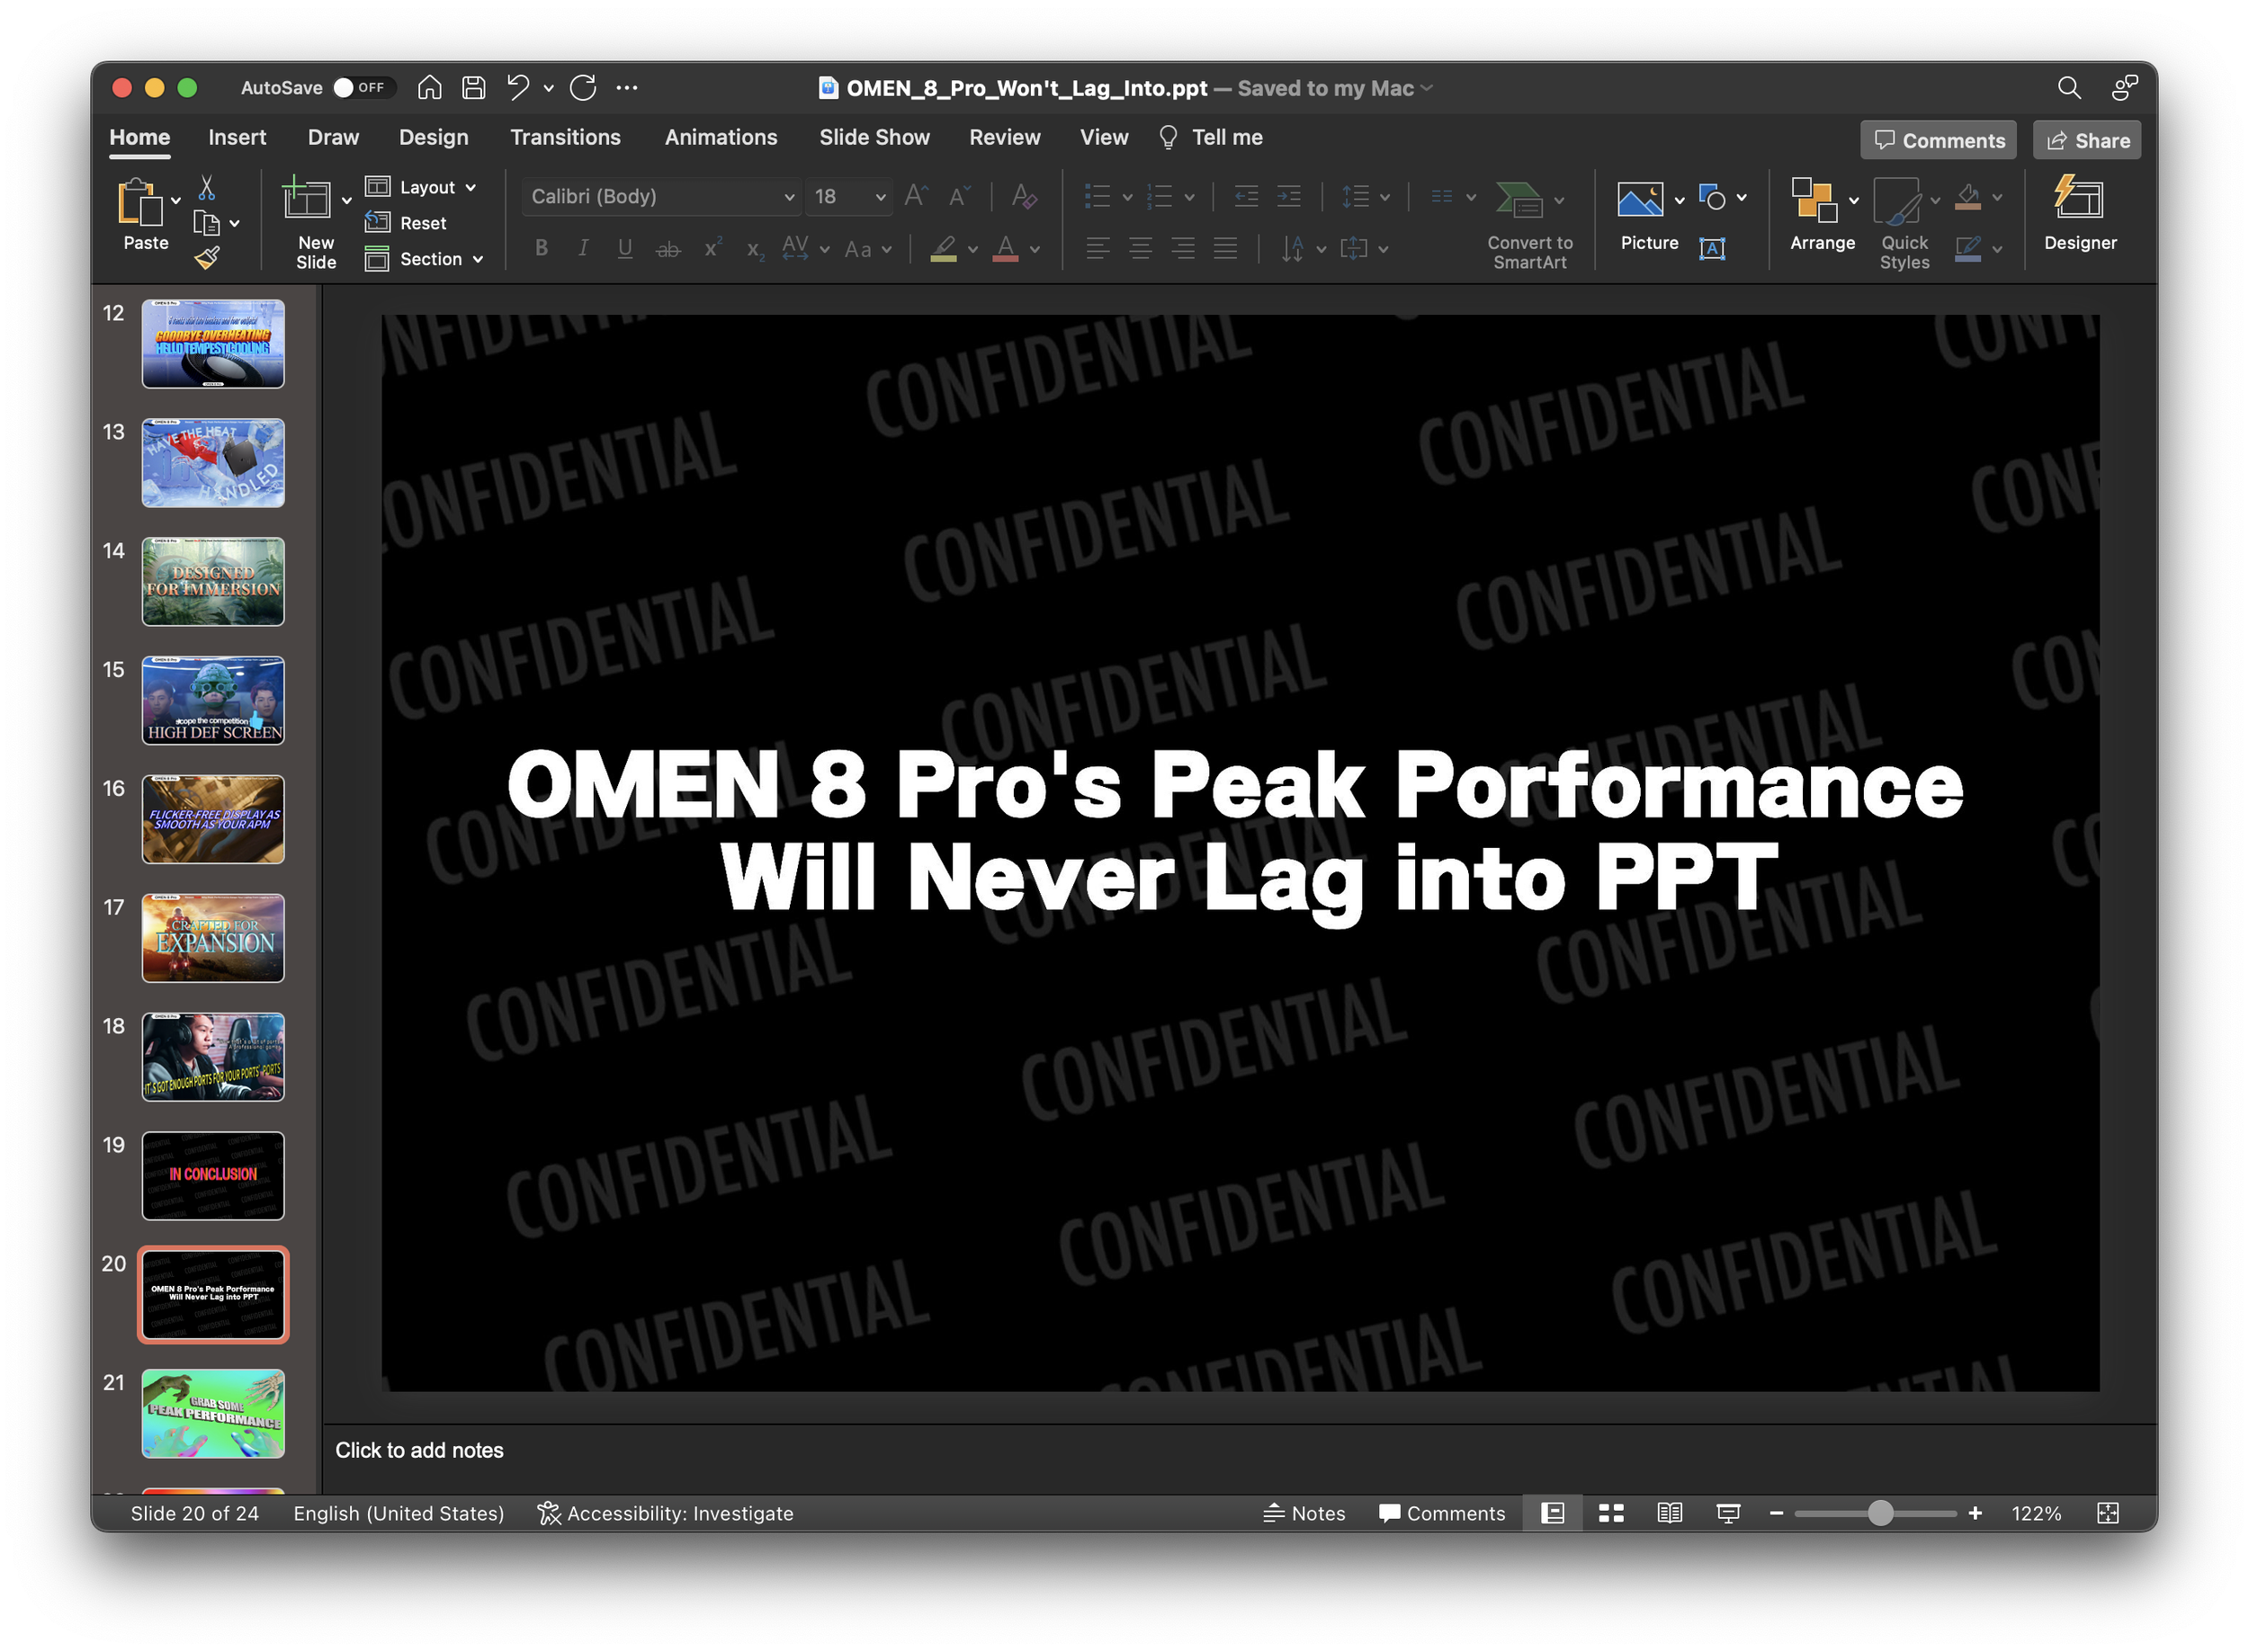Click the Share button

[2087, 141]
